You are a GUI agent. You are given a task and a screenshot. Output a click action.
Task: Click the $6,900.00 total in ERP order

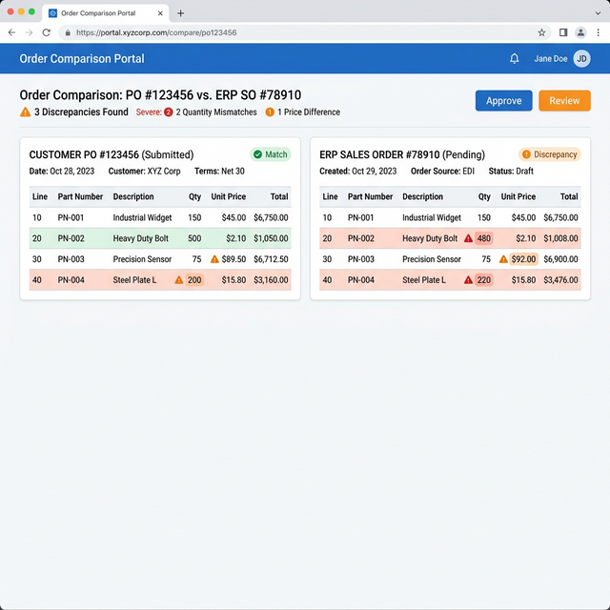click(x=560, y=259)
